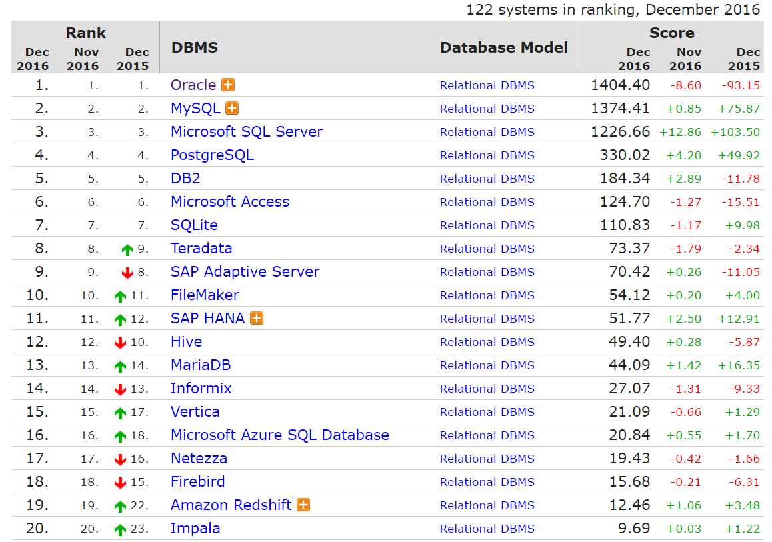Image resolution: width=772 pixels, height=542 pixels.
Task: Click Relational DBMS link in Vertica row
Action: click(x=487, y=411)
